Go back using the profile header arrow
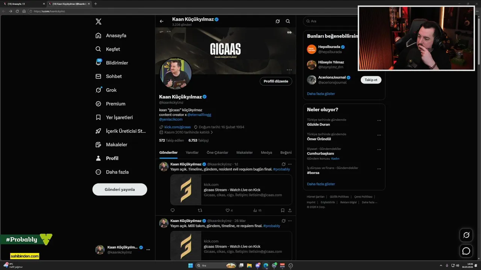 click(x=162, y=21)
